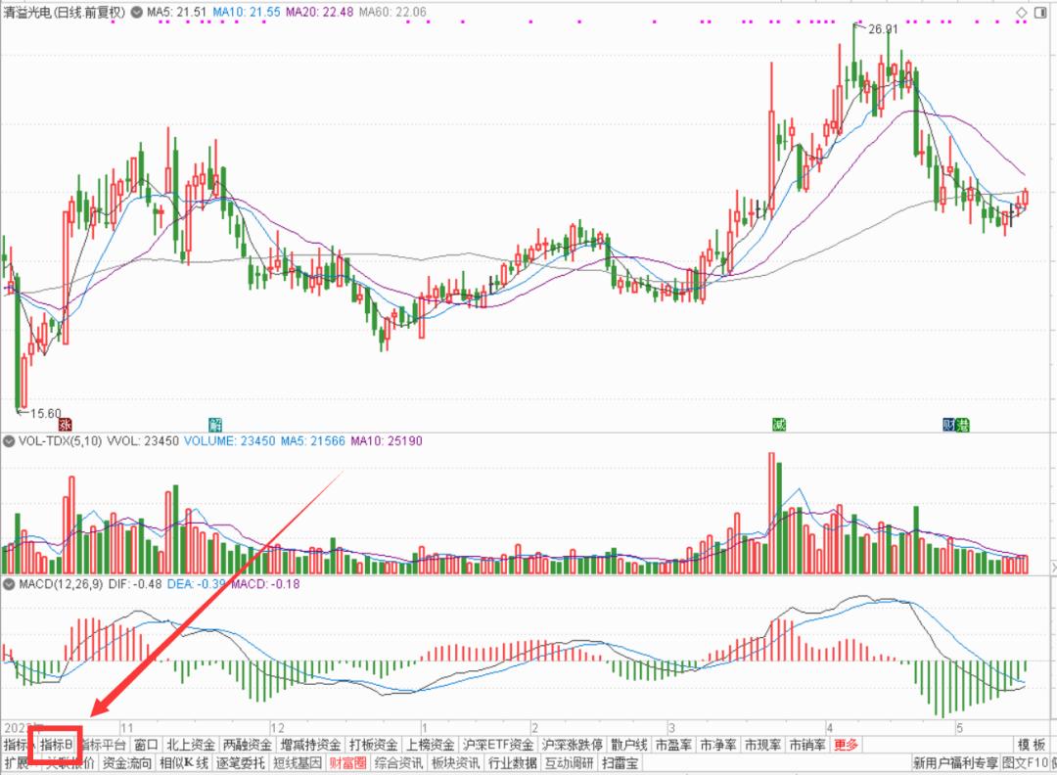The width and height of the screenshot is (1057, 775).
Task: Open the 扫雷宝 tab
Action: 620,763
